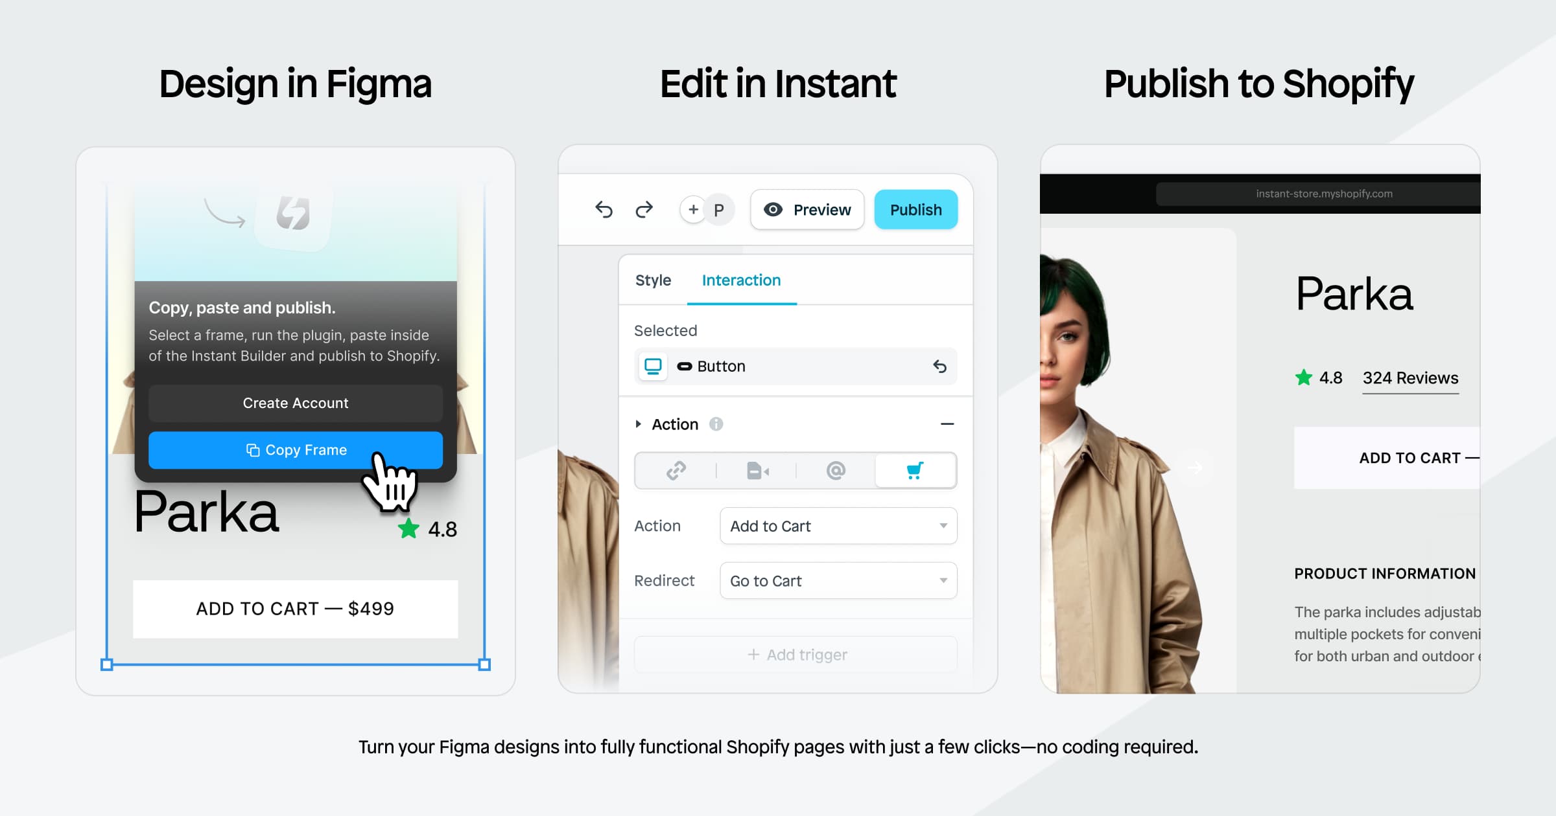This screenshot has width=1556, height=816.
Task: Switch to the Style tab
Action: [x=652, y=280]
